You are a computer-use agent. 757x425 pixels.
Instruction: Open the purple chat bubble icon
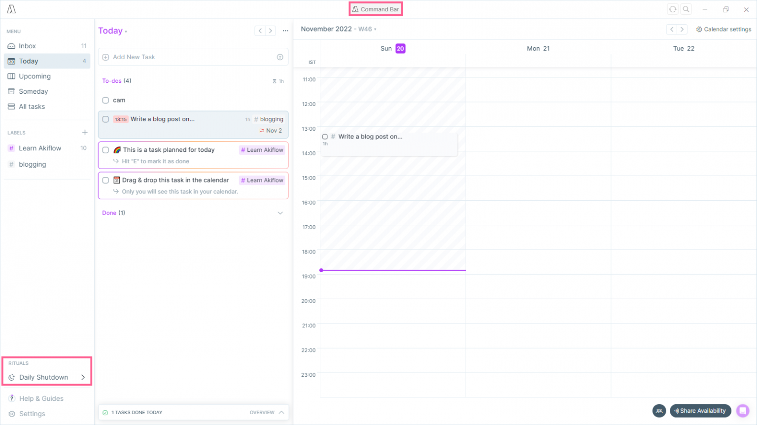point(742,411)
